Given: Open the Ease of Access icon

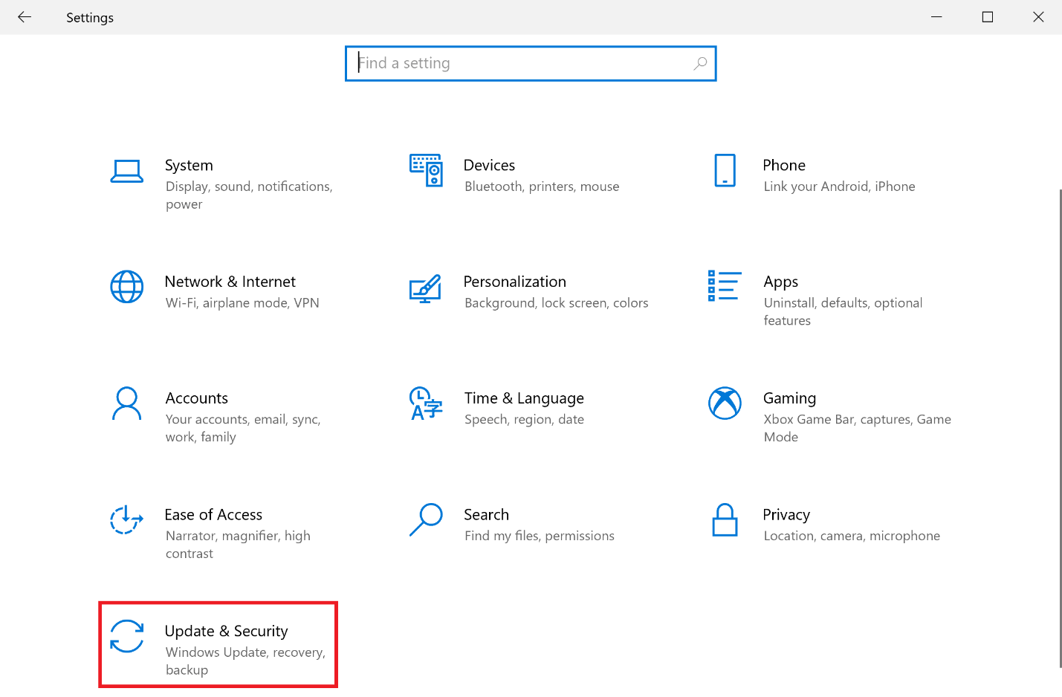Looking at the screenshot, I should (x=126, y=519).
